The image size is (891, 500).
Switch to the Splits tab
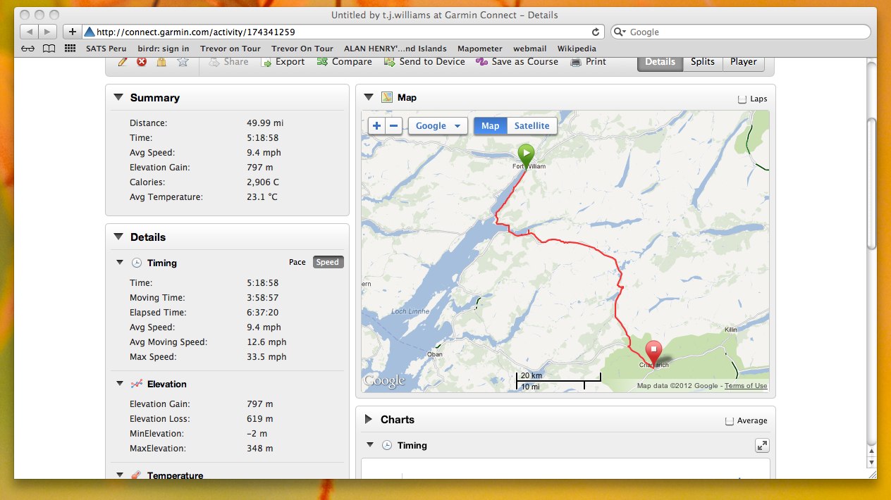point(702,62)
